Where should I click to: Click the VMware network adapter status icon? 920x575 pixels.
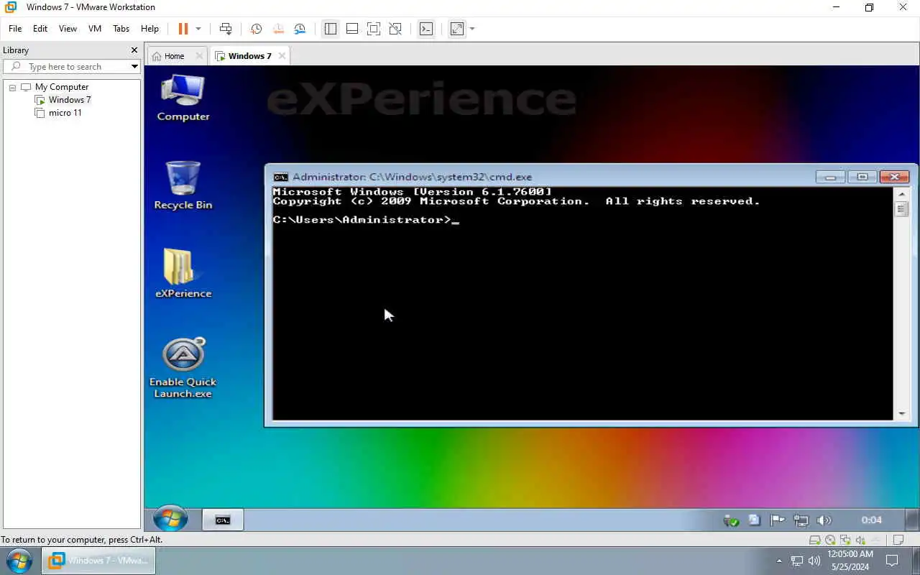tap(845, 540)
